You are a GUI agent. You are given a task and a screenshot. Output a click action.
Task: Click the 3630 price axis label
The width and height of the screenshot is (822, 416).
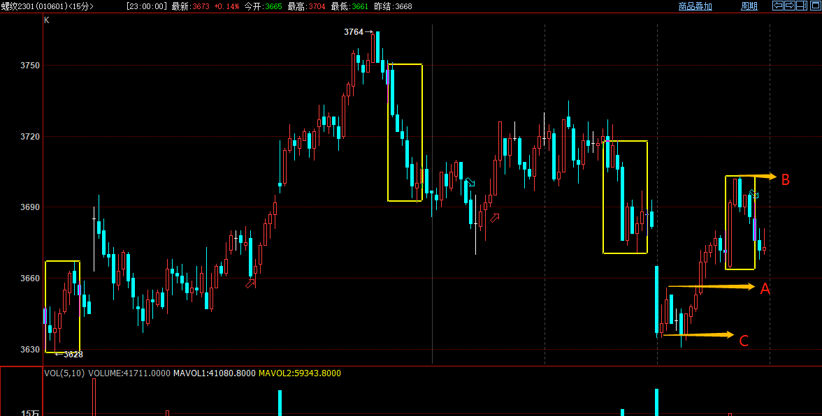tap(30, 349)
